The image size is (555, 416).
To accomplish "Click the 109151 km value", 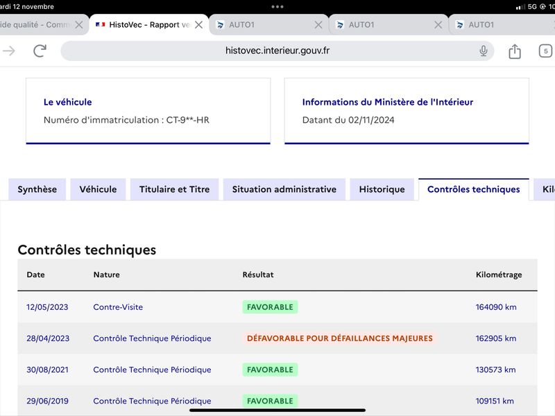I will pos(495,401).
